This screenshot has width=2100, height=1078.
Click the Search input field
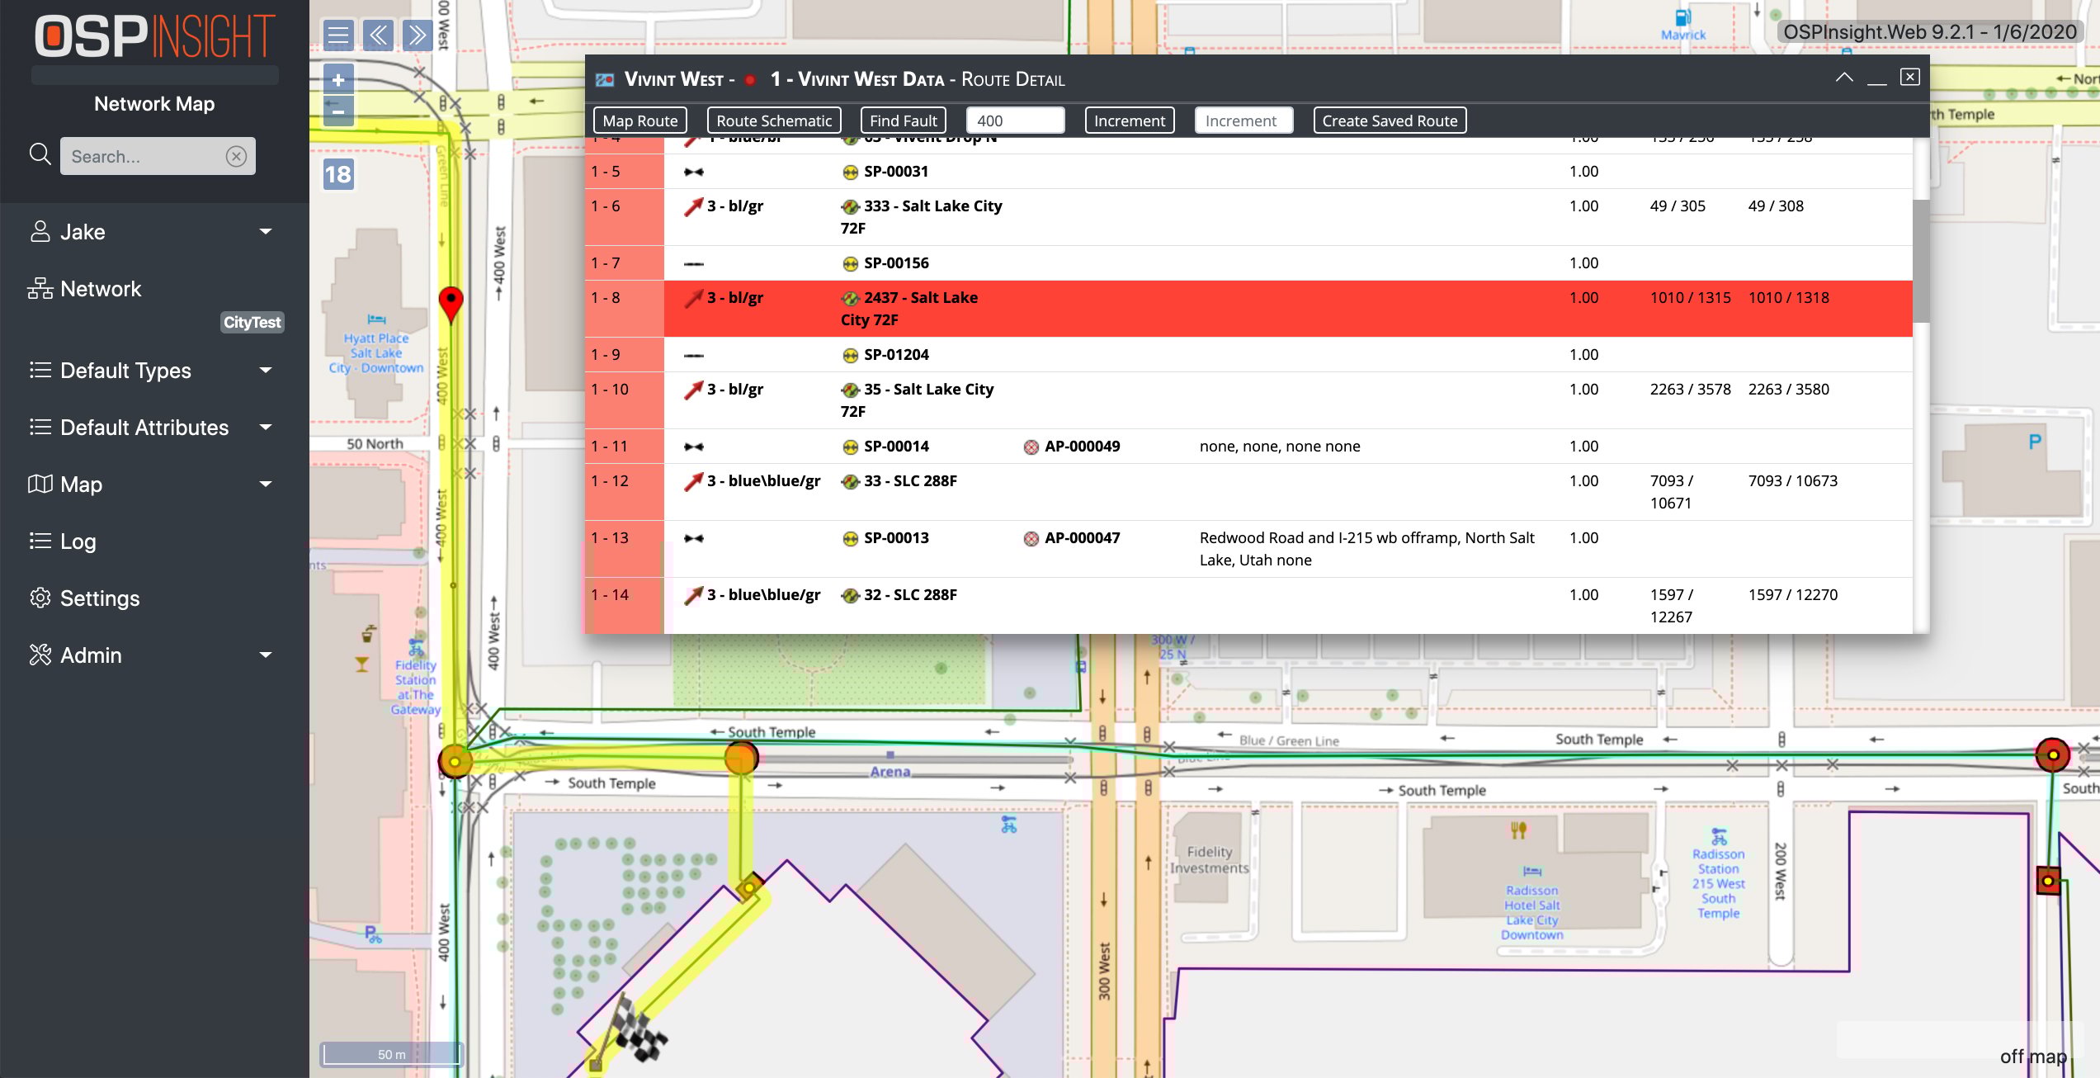(157, 156)
